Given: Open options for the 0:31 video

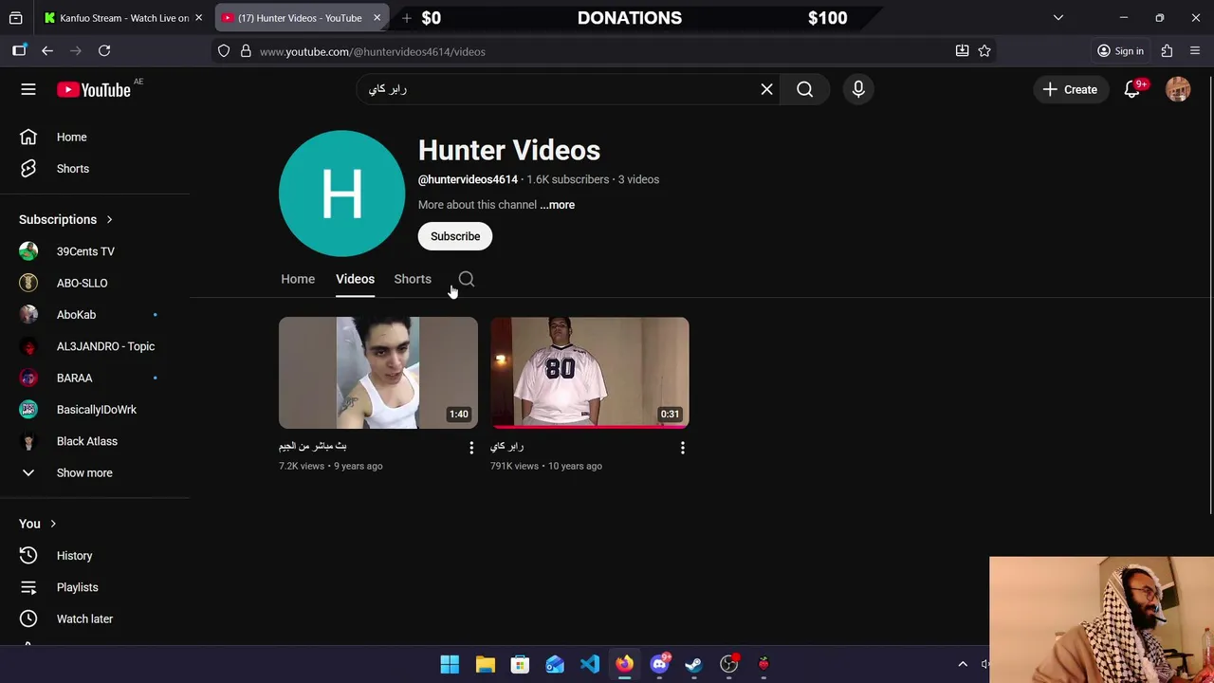Looking at the screenshot, I should (x=682, y=448).
